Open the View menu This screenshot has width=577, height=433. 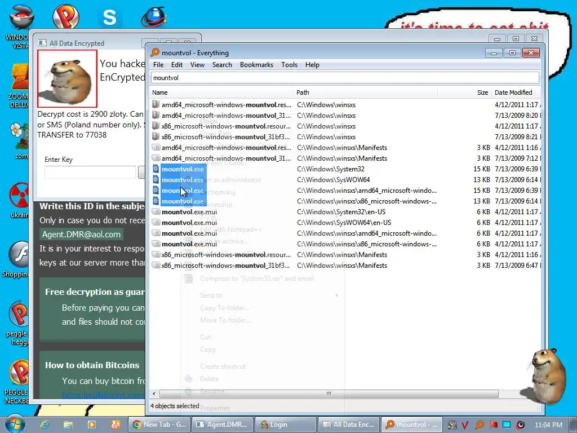pyautogui.click(x=197, y=65)
